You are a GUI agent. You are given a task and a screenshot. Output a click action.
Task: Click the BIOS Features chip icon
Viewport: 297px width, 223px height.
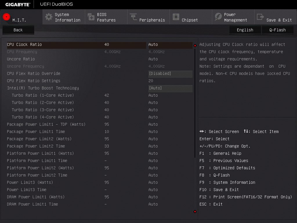point(91,17)
